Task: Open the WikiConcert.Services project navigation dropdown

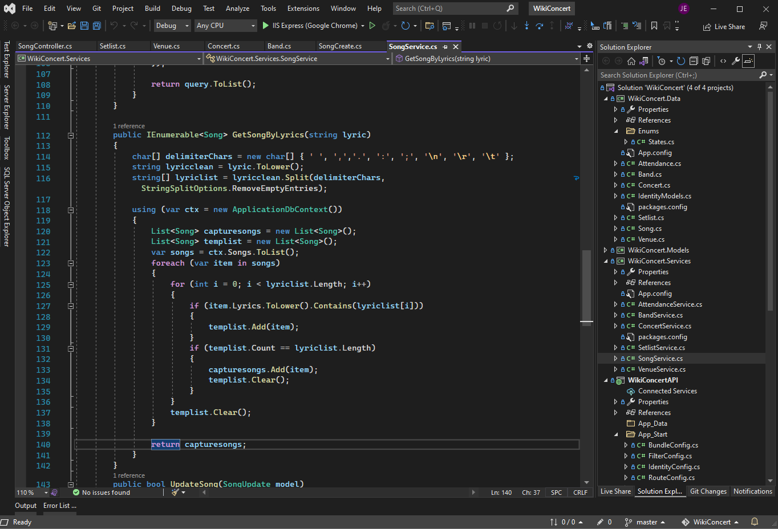Action: pos(110,59)
